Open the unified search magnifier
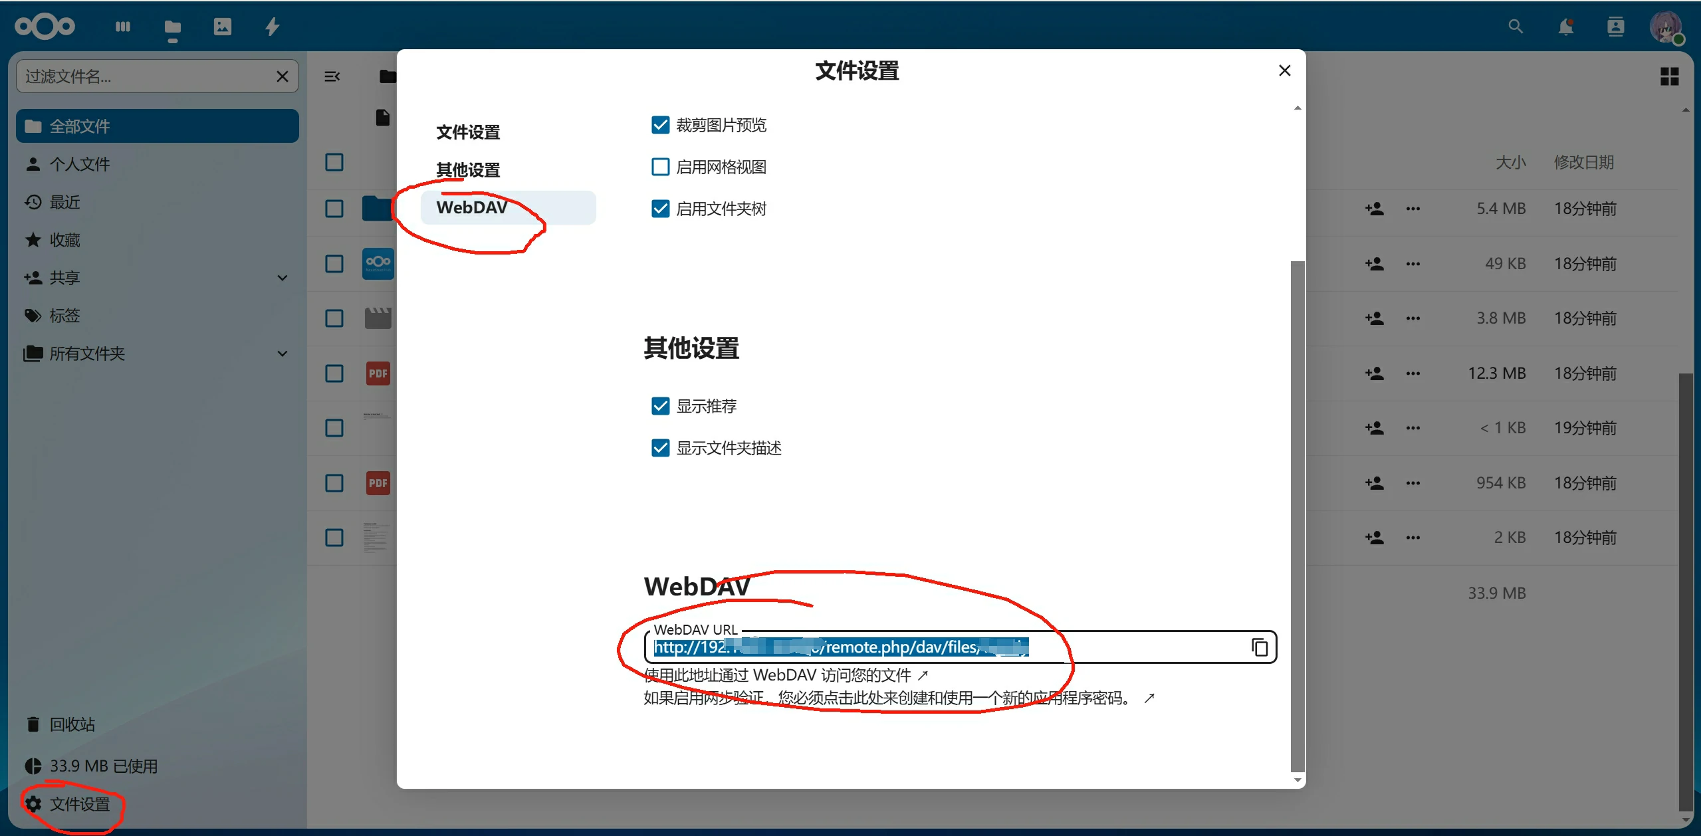Viewport: 1701px width, 836px height. point(1516,27)
